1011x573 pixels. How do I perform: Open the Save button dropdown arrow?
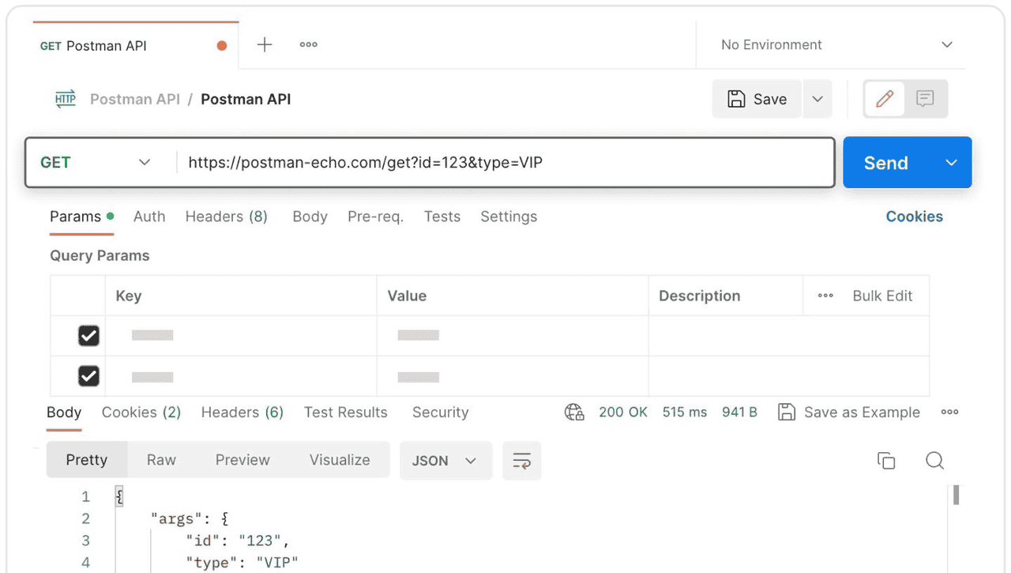(x=817, y=99)
